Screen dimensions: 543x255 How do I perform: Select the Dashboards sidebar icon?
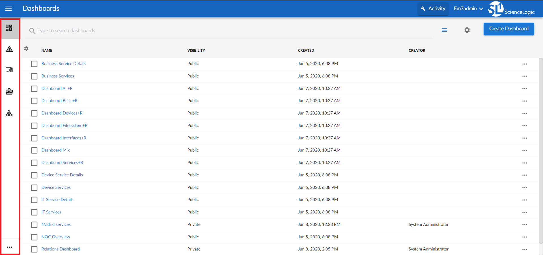9,28
